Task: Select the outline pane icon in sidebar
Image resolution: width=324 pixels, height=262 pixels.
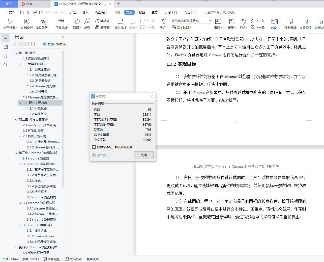Action: tap(6, 38)
